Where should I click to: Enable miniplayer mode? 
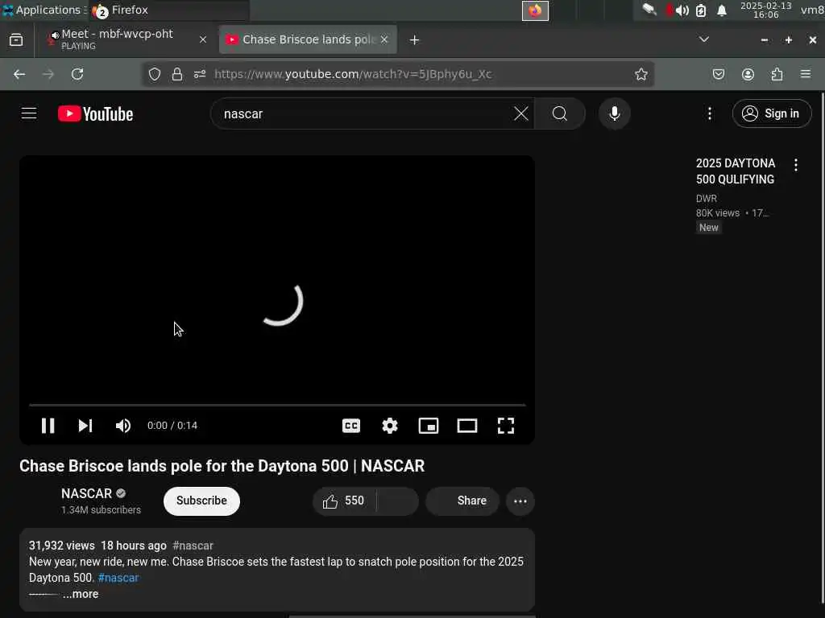[x=429, y=426]
